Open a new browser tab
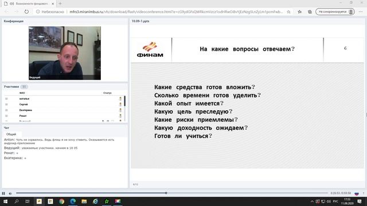 point(60,3)
